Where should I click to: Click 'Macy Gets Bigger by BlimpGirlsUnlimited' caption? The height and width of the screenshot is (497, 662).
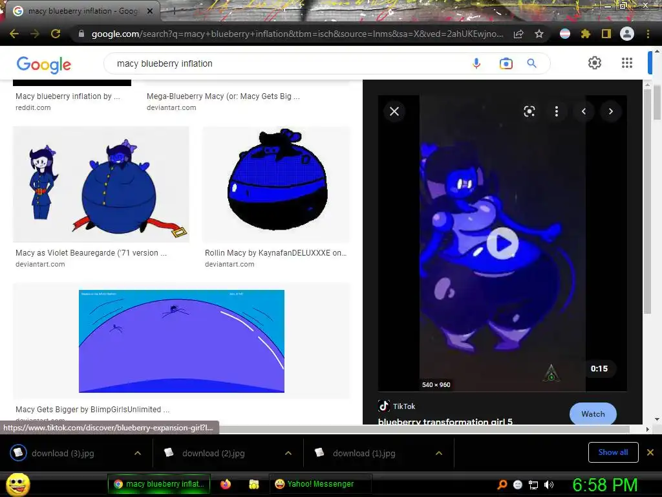click(x=92, y=409)
